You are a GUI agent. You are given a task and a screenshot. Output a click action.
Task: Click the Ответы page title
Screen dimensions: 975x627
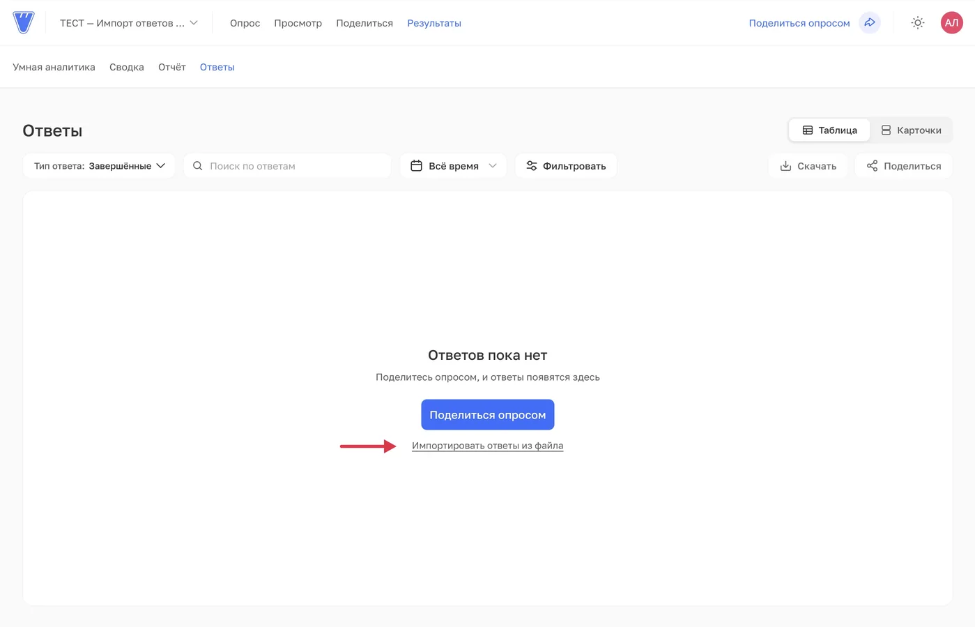point(52,130)
